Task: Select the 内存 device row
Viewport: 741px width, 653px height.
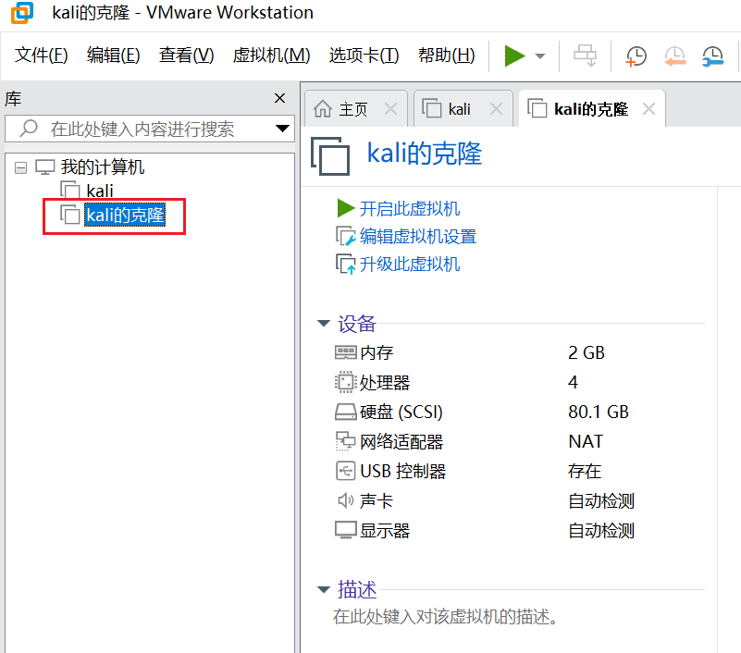Action: [x=519, y=353]
